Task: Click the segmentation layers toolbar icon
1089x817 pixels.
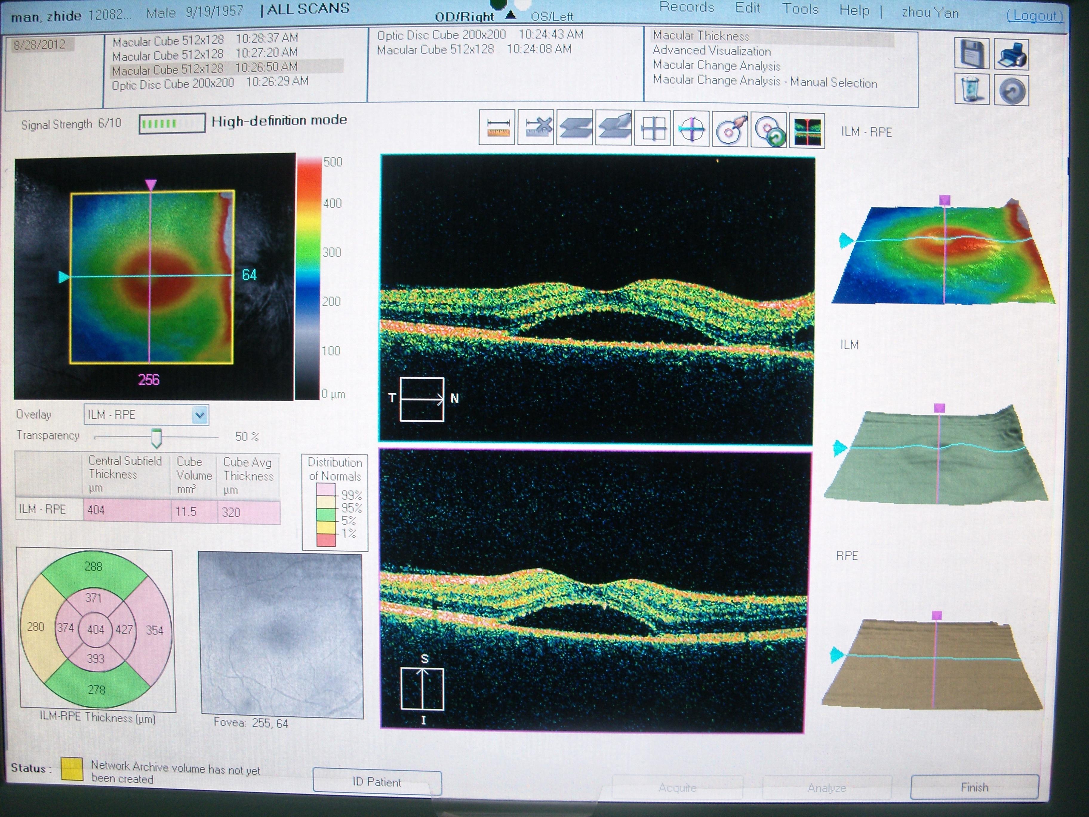Action: tap(575, 128)
